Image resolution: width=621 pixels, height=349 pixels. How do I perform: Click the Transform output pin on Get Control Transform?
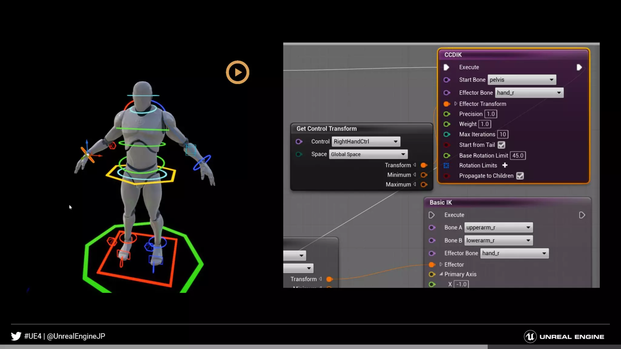tap(424, 165)
